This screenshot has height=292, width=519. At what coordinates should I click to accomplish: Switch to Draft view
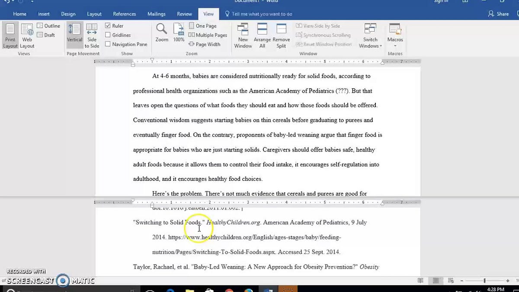coord(46,35)
